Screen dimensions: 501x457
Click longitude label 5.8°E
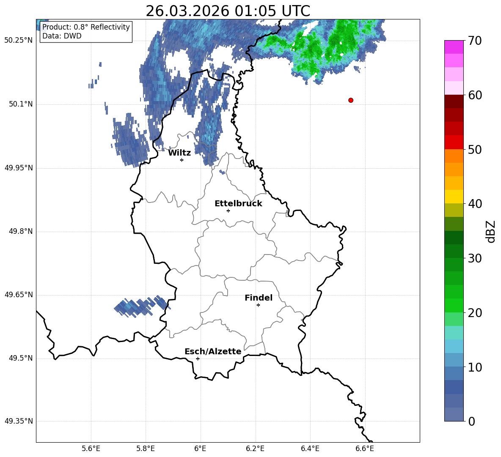point(146,449)
